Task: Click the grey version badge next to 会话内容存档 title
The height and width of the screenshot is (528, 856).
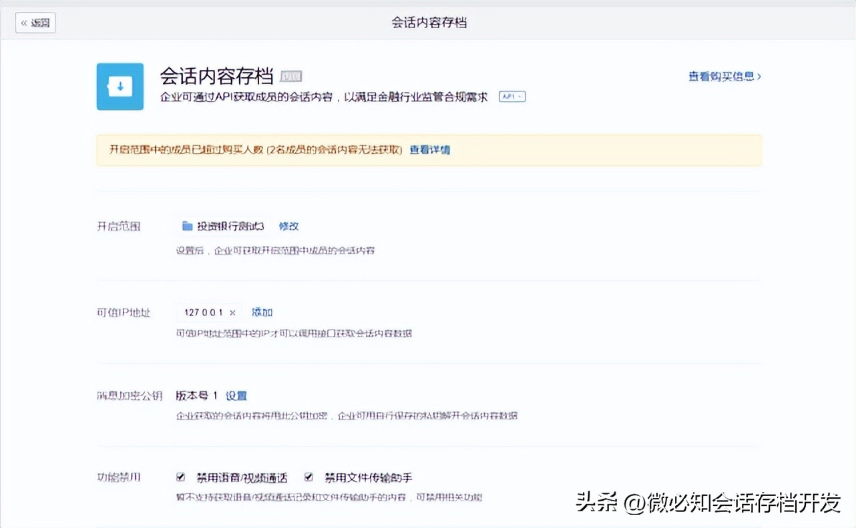Action: pos(291,76)
